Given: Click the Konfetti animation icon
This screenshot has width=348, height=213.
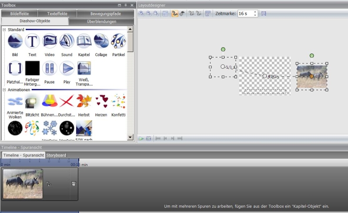Looking at the screenshot, I should [x=118, y=102].
